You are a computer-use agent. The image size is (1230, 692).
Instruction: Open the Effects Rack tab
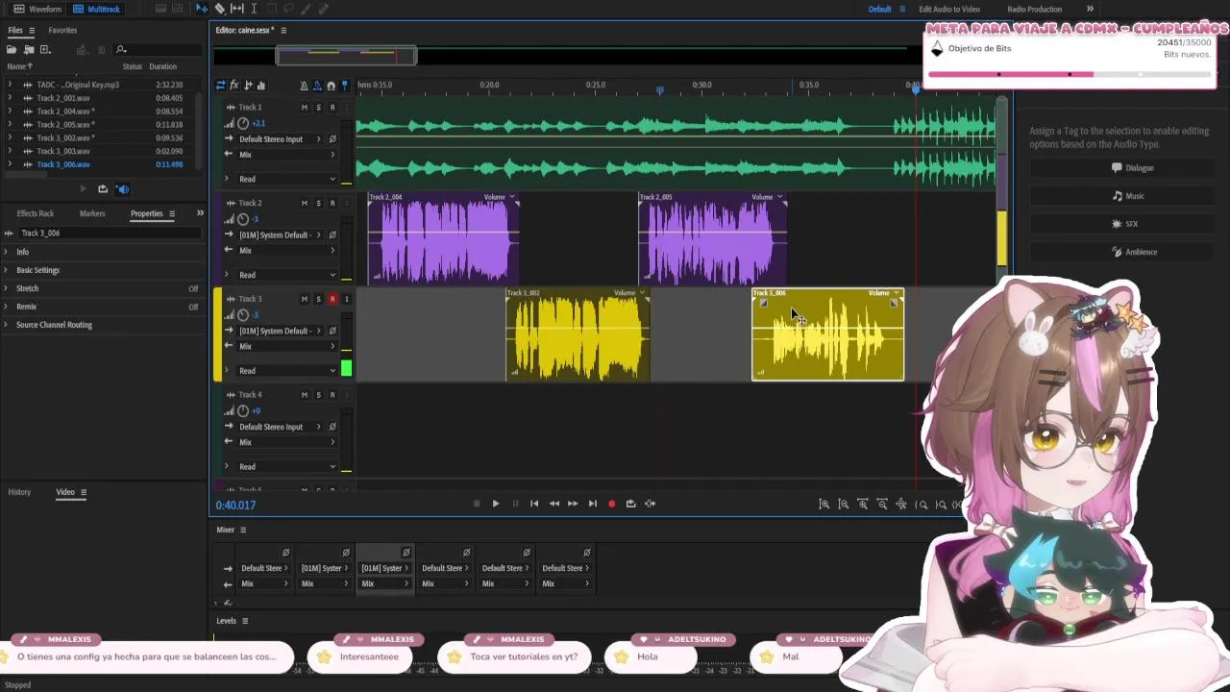point(36,213)
